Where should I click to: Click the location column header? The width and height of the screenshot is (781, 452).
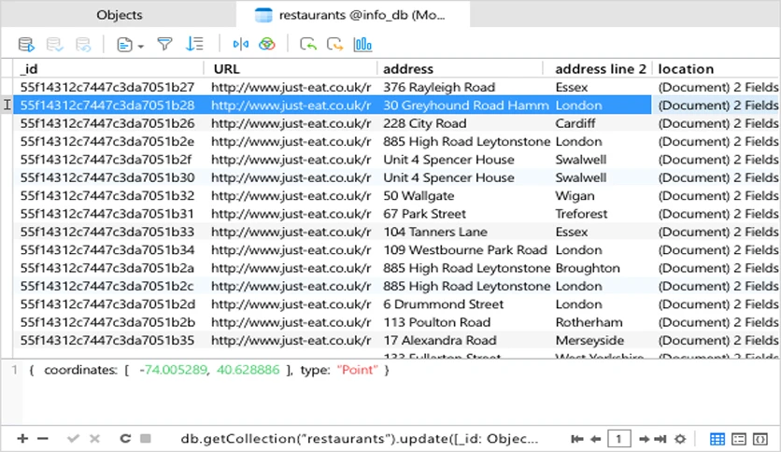coord(717,69)
